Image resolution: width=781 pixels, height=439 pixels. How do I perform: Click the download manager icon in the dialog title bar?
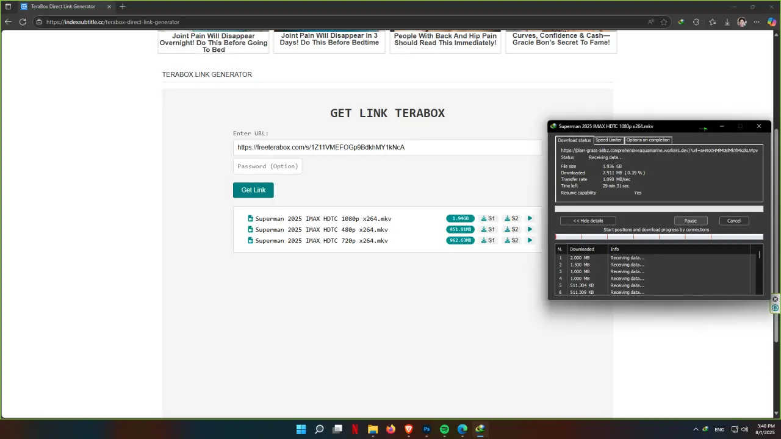tap(553, 126)
